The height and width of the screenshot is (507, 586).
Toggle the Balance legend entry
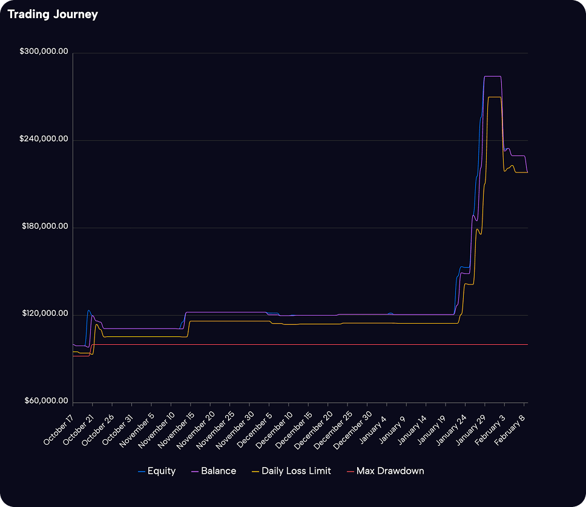[x=214, y=471]
